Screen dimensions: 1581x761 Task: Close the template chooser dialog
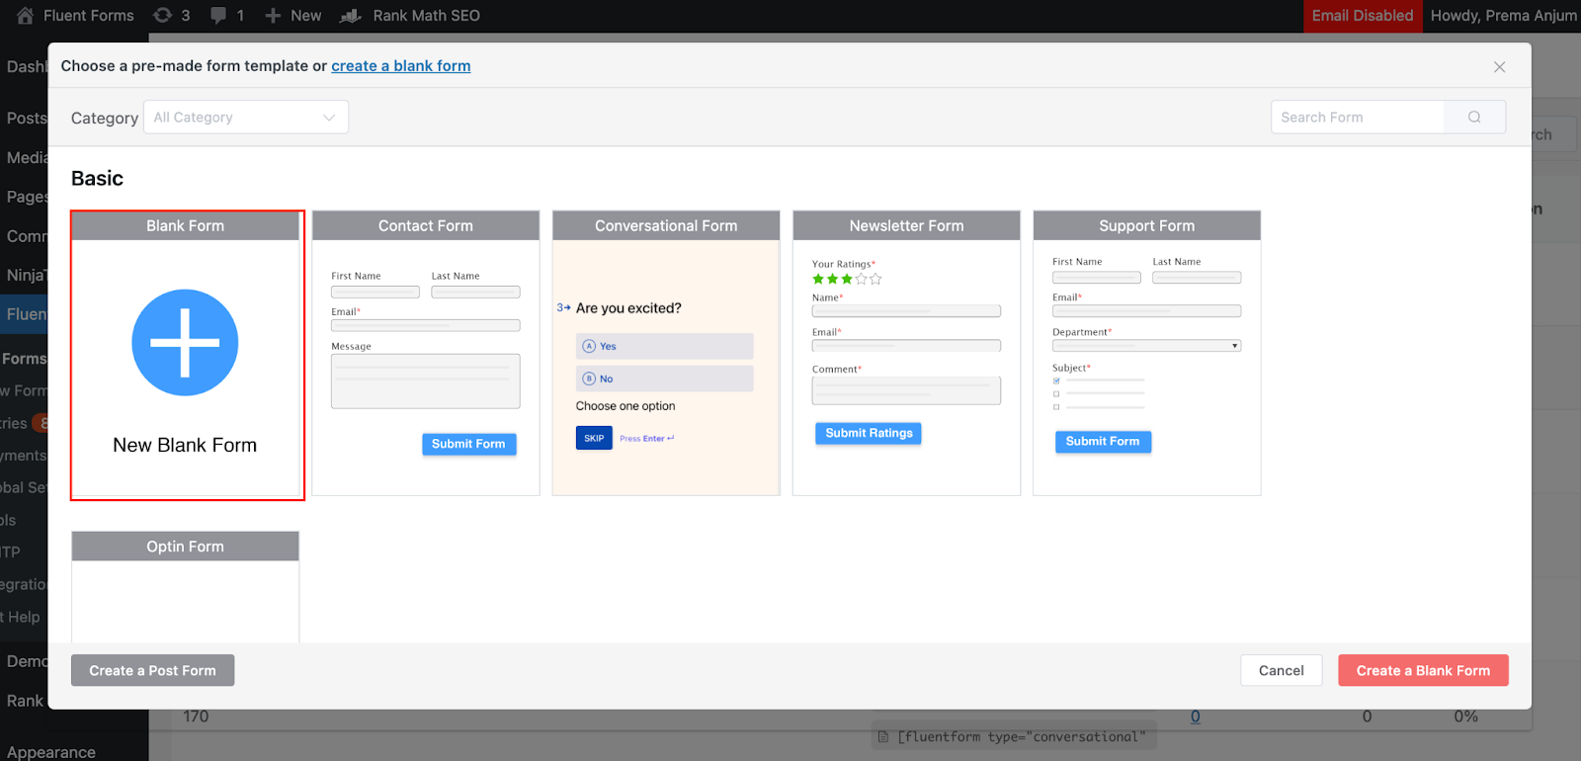tap(1499, 67)
